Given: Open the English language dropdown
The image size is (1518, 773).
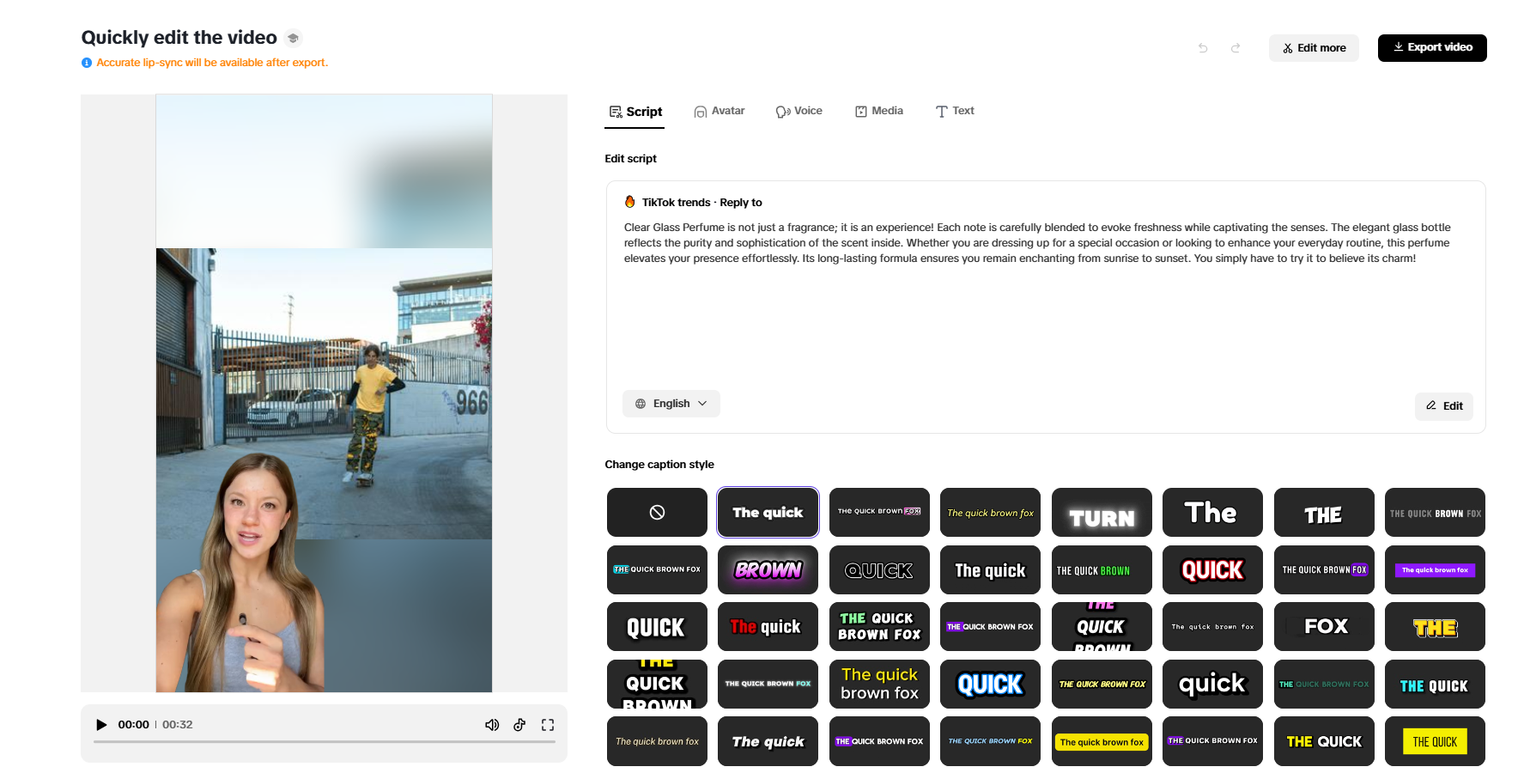Looking at the screenshot, I should tap(671, 403).
